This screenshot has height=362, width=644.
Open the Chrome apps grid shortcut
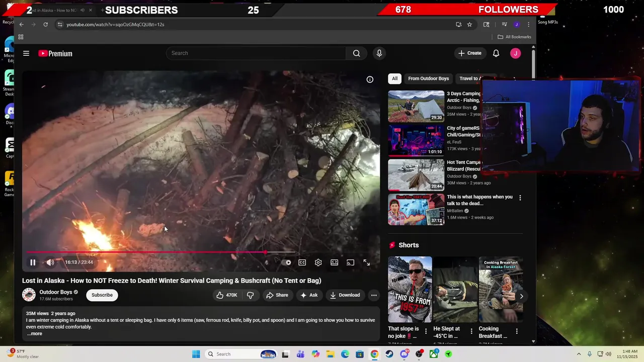point(21,37)
